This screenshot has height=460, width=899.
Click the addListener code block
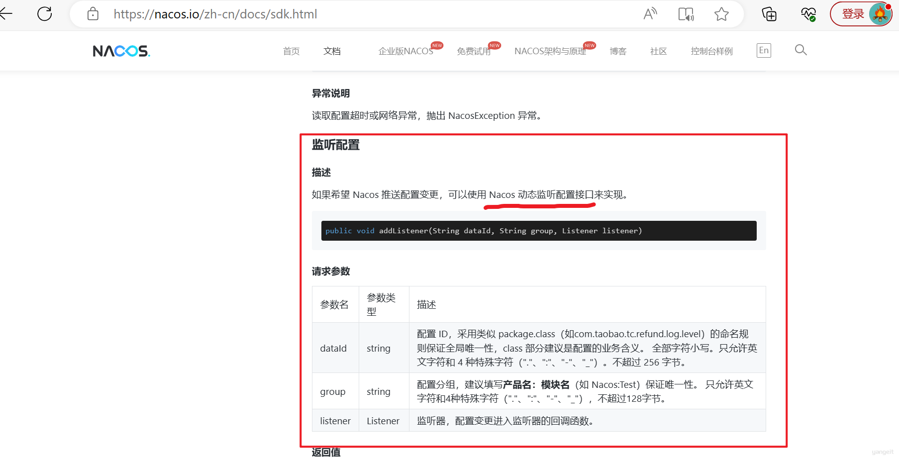(539, 231)
